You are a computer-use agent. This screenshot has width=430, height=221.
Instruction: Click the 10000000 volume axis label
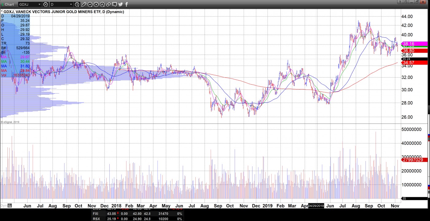coord(411,185)
